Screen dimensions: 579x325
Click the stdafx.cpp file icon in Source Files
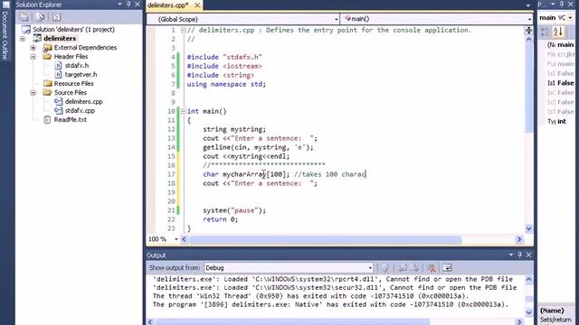pos(58,110)
